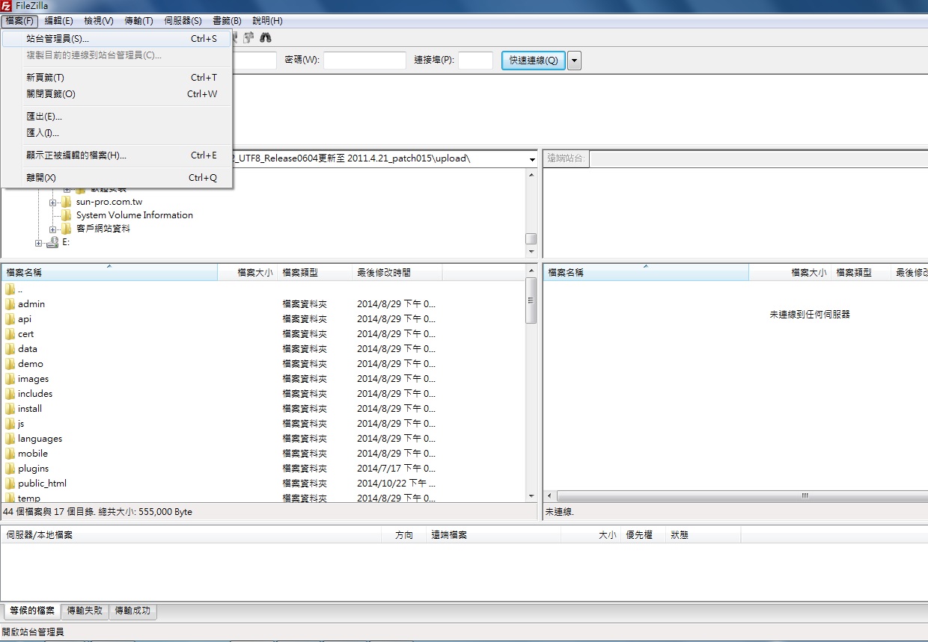
Task: Switch to the 傳輸成功 tab
Action: tap(133, 611)
